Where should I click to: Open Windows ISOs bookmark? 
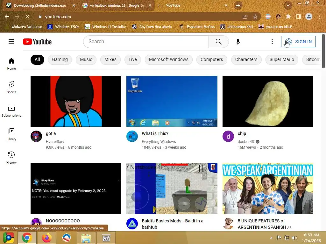[x=64, y=27]
